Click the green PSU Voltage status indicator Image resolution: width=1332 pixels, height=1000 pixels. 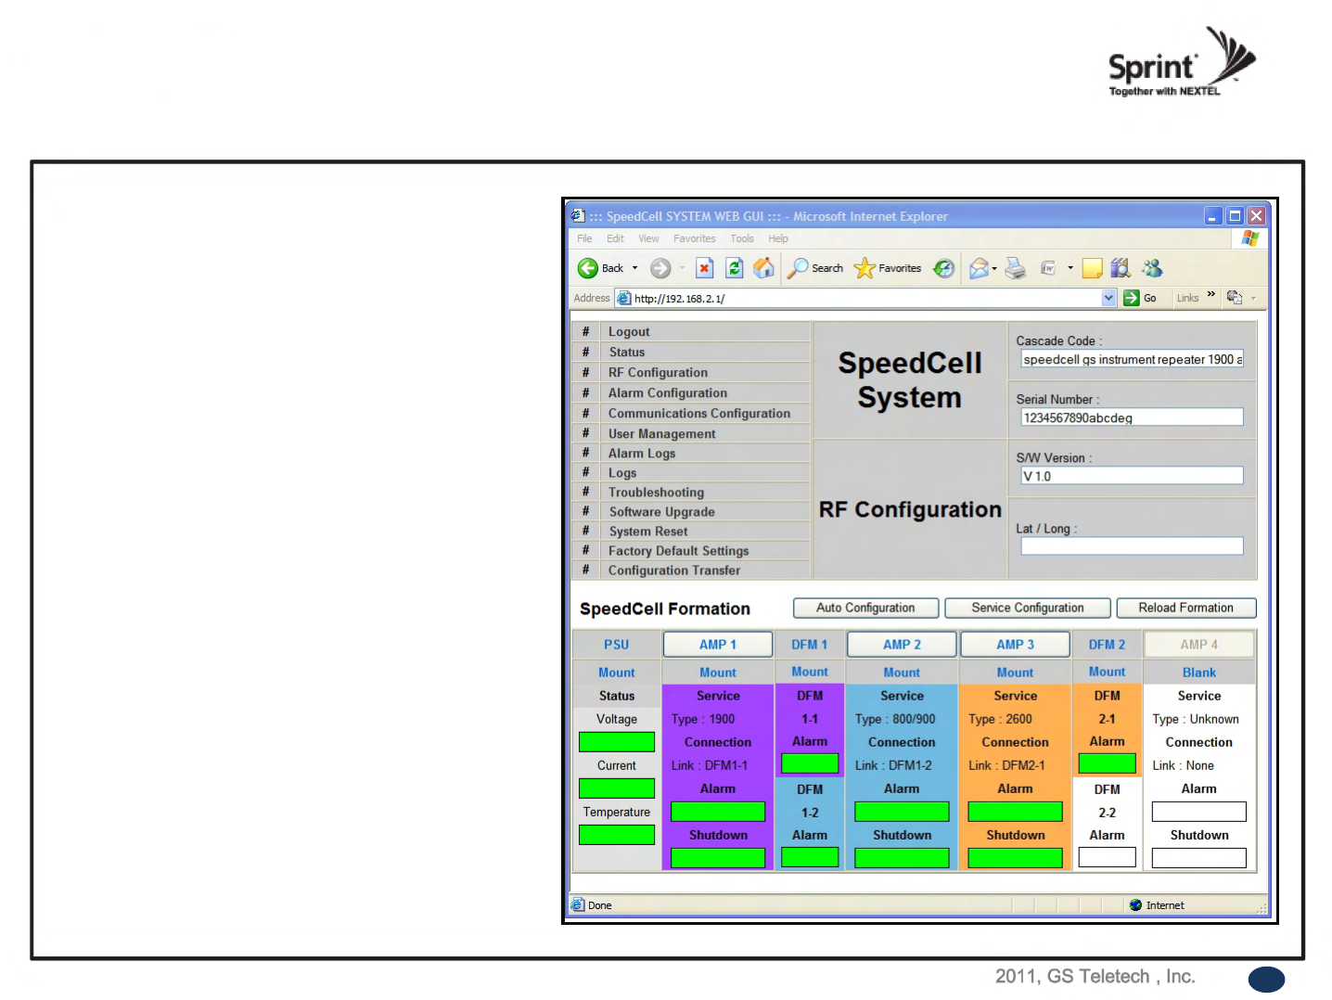[x=616, y=742]
